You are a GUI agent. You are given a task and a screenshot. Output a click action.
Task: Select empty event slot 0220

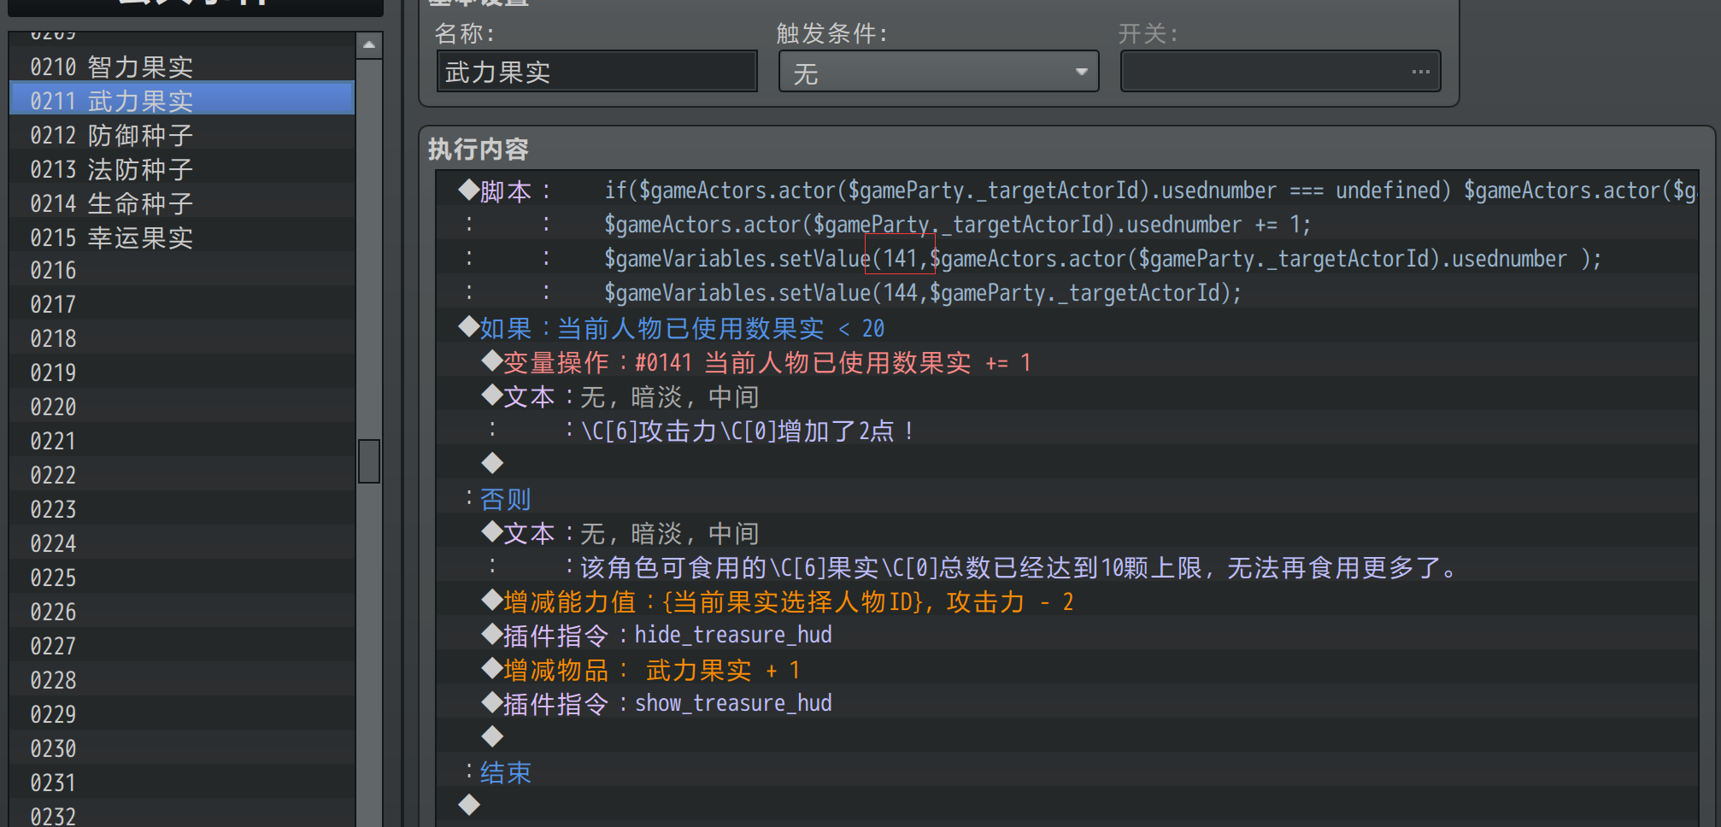[x=182, y=407]
